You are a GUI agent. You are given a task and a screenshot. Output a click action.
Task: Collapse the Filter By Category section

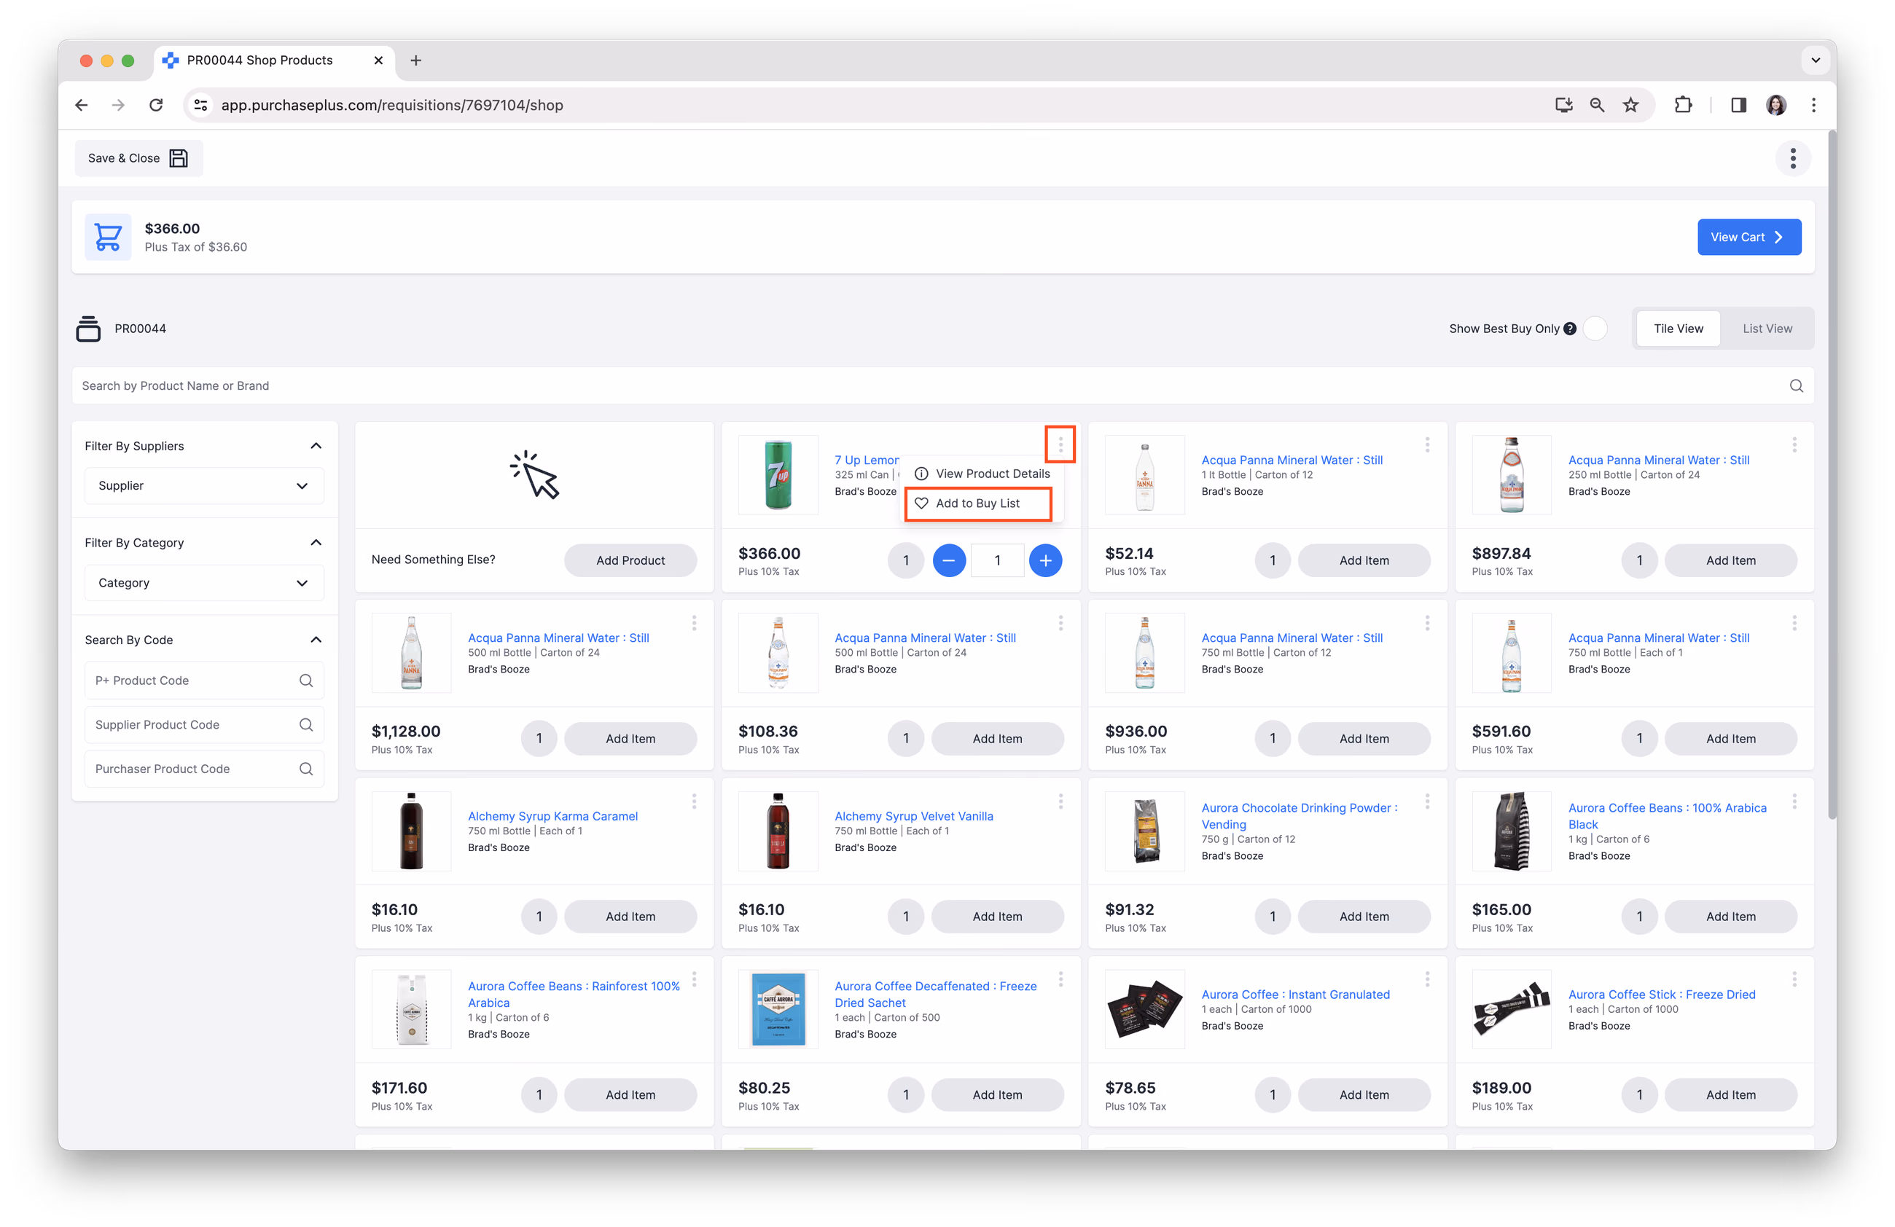pyautogui.click(x=316, y=543)
